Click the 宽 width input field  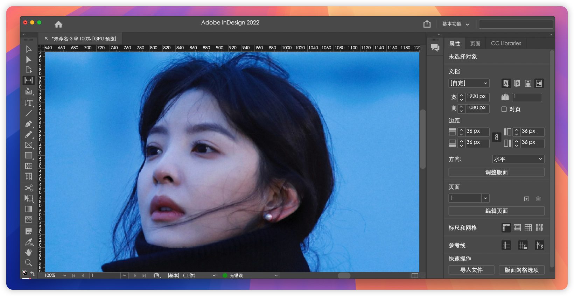click(477, 97)
